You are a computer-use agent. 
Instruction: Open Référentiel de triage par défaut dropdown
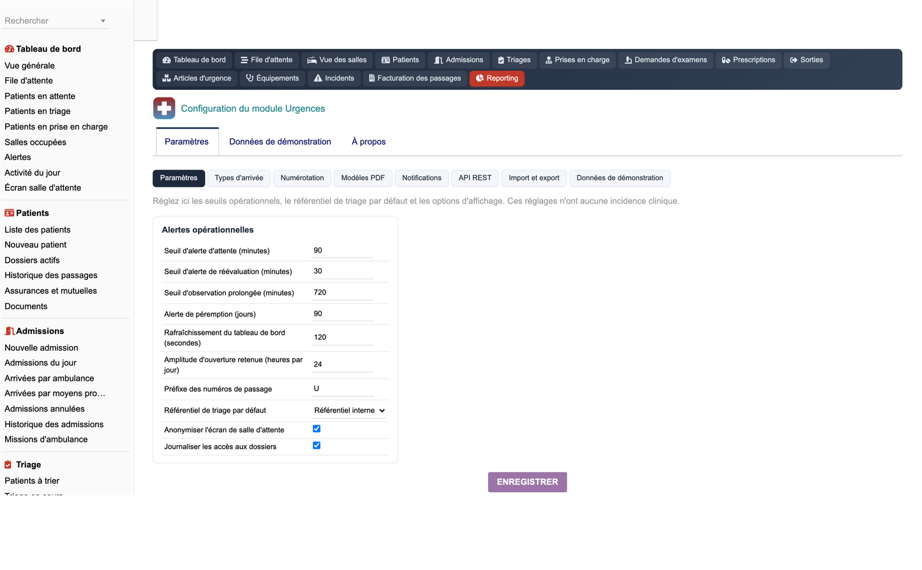[x=350, y=411]
